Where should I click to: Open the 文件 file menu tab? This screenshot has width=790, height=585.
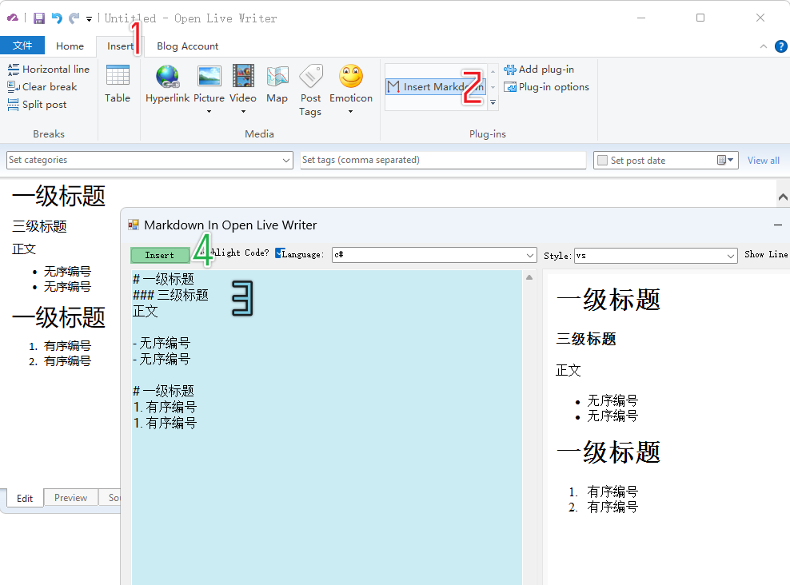[x=22, y=46]
